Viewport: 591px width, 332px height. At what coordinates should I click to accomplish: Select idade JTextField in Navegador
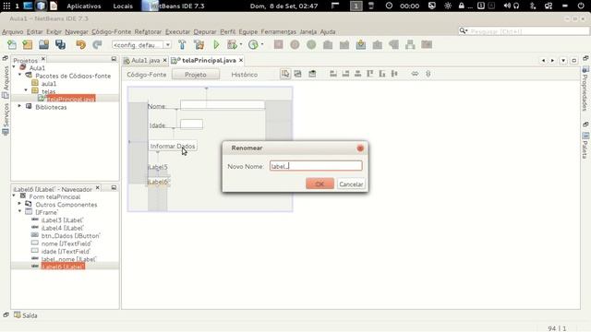(66, 252)
